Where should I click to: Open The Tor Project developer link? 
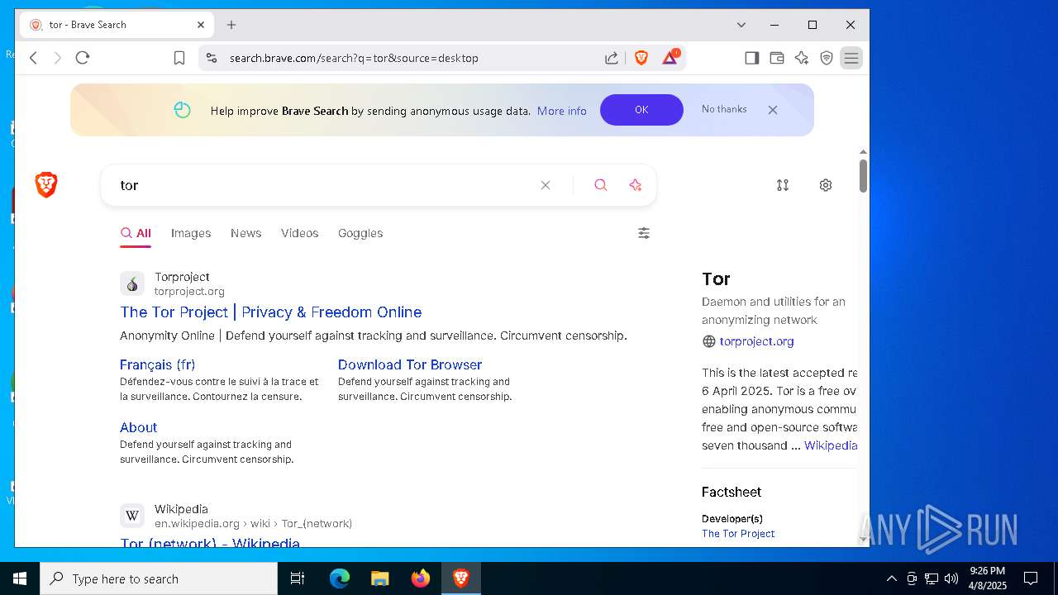pyautogui.click(x=738, y=534)
